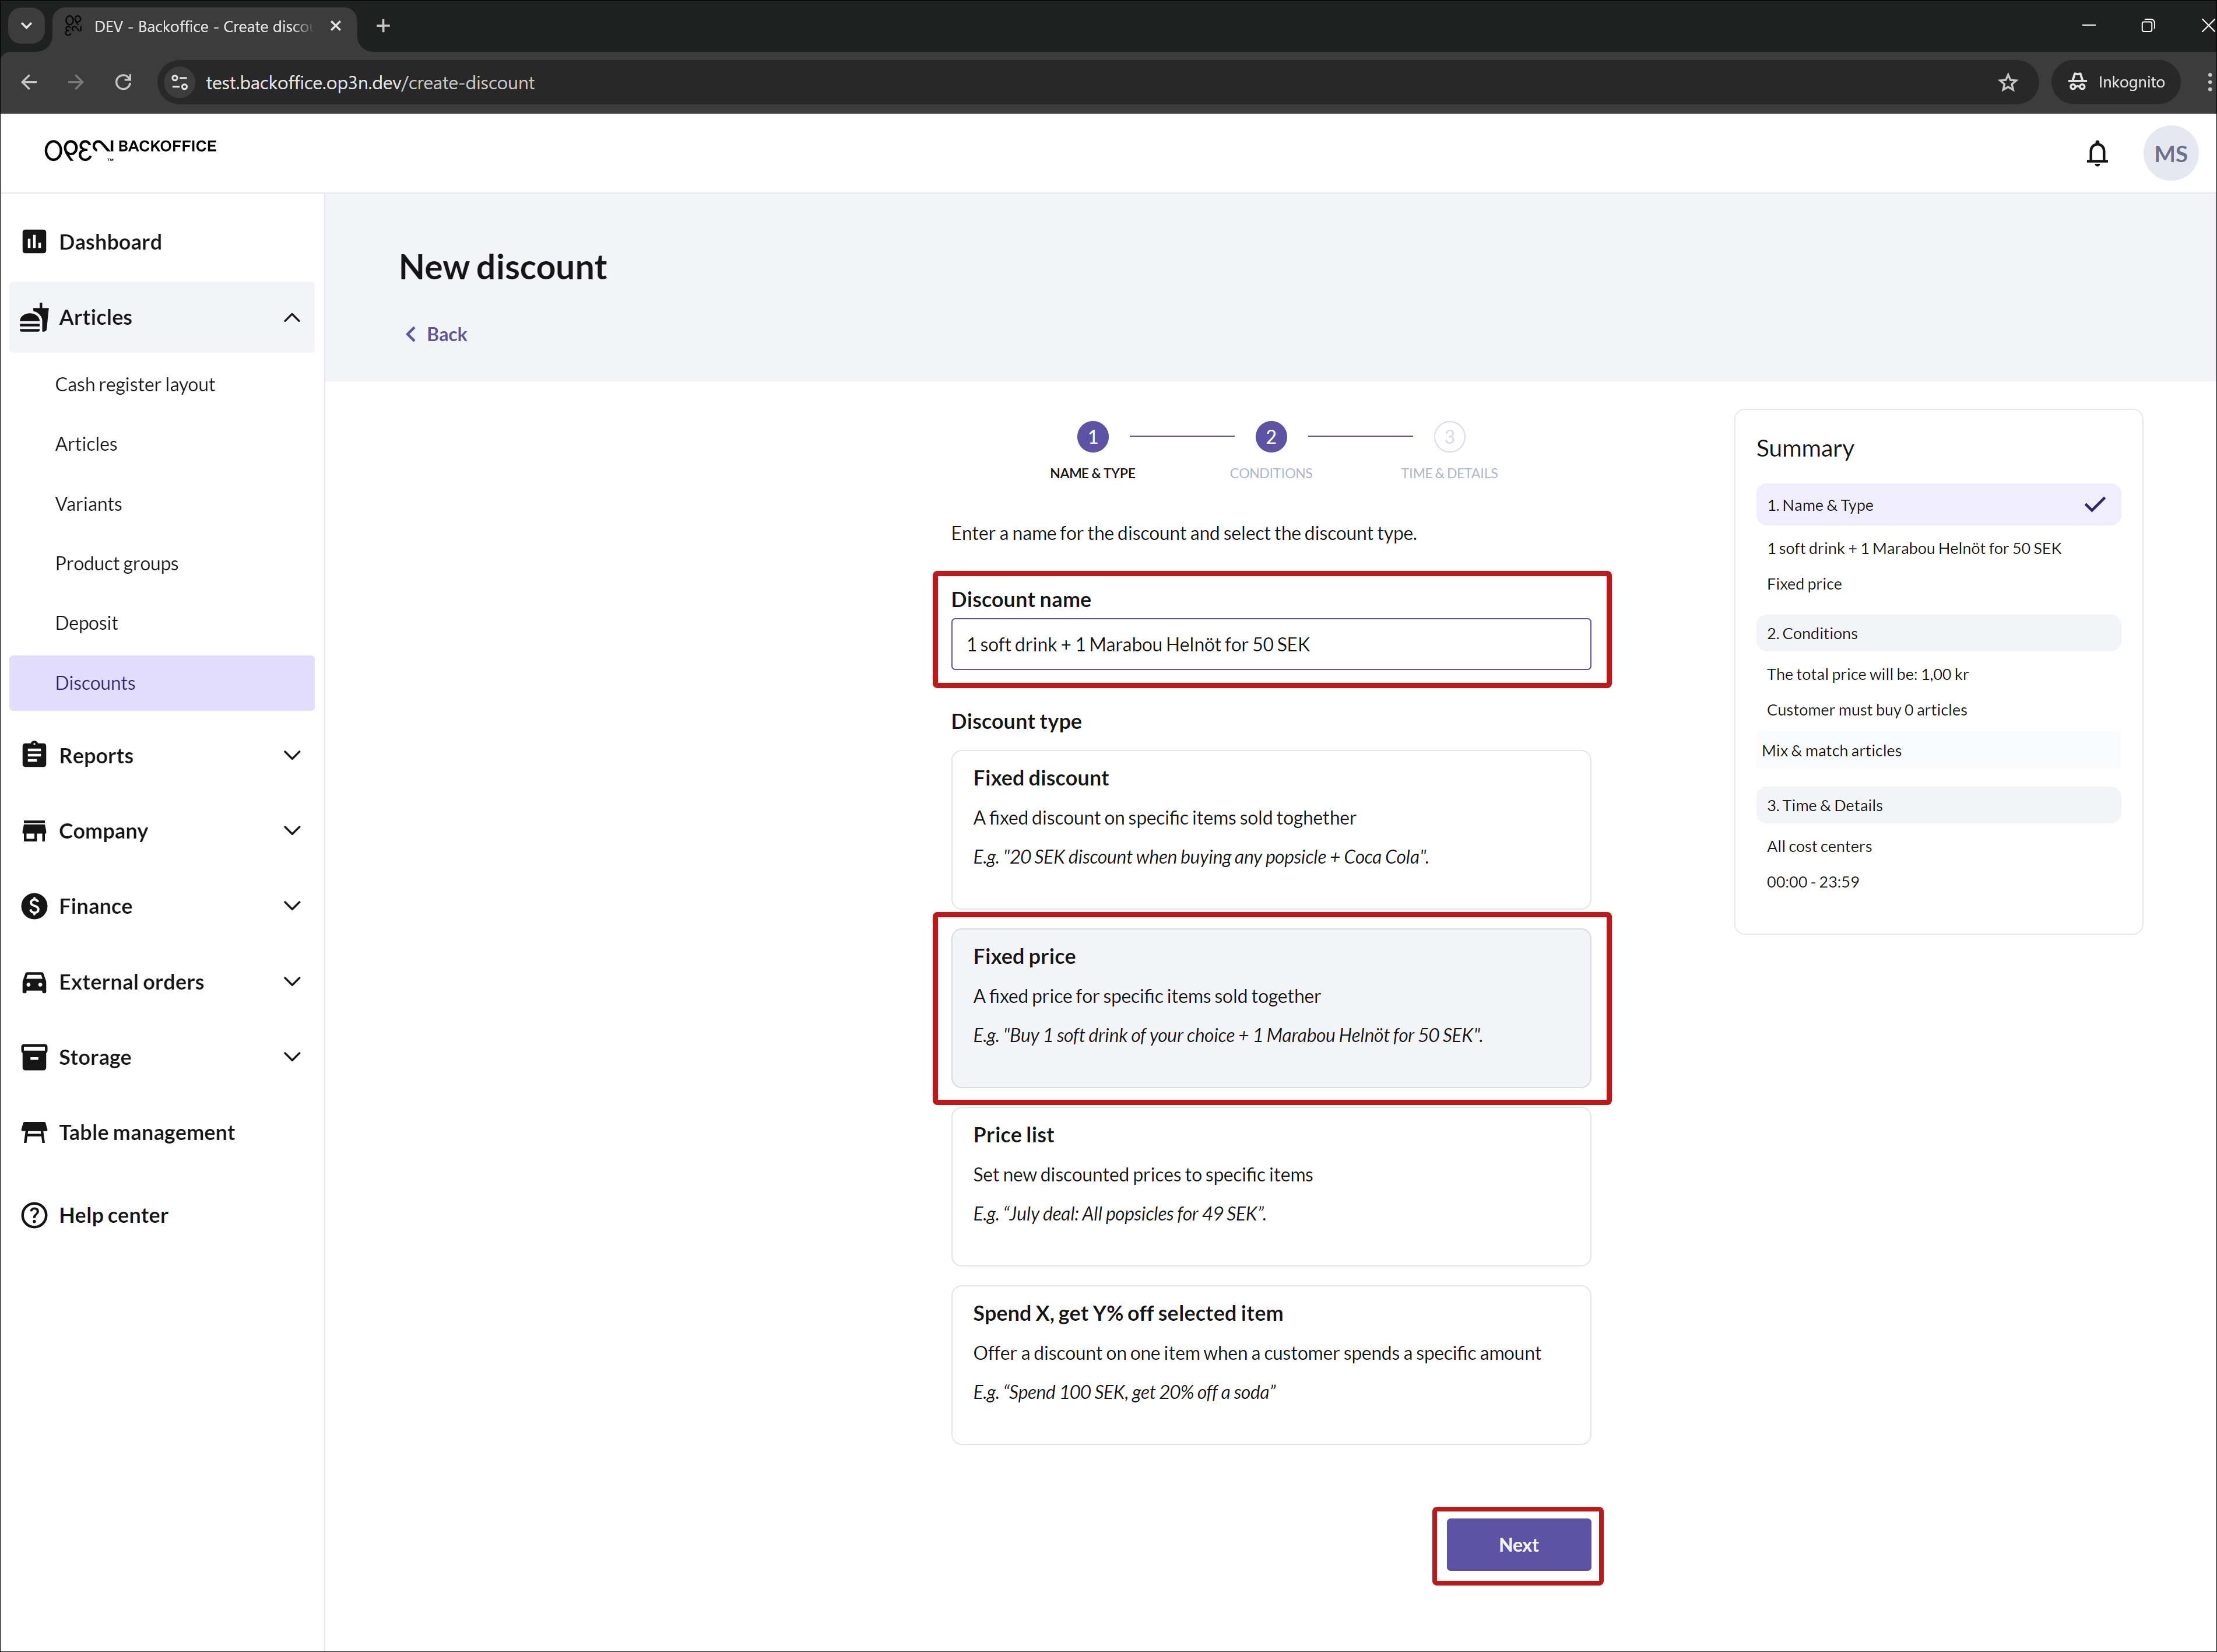Click the browser back arrow
The image size is (2217, 1652).
click(29, 82)
